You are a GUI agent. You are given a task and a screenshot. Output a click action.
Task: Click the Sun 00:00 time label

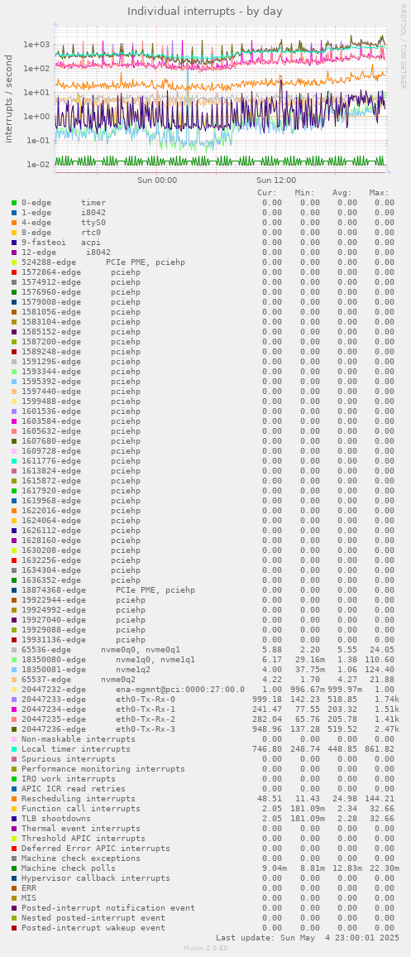[x=157, y=180]
